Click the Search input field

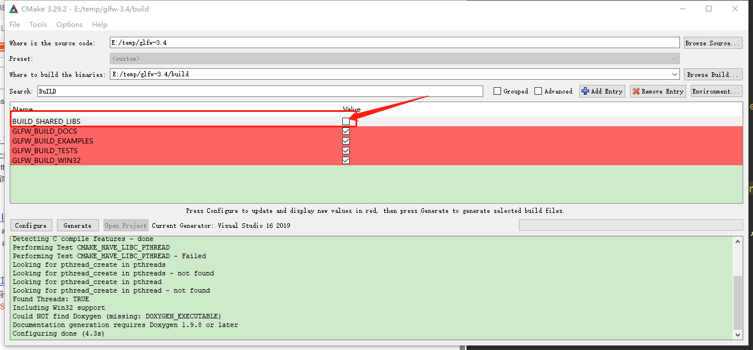click(x=259, y=91)
